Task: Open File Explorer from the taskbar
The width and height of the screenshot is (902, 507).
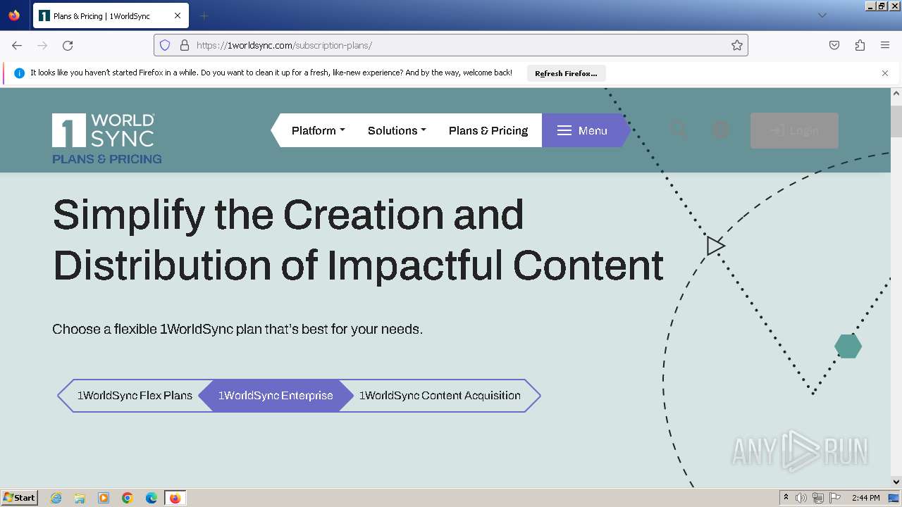Action: point(80,498)
